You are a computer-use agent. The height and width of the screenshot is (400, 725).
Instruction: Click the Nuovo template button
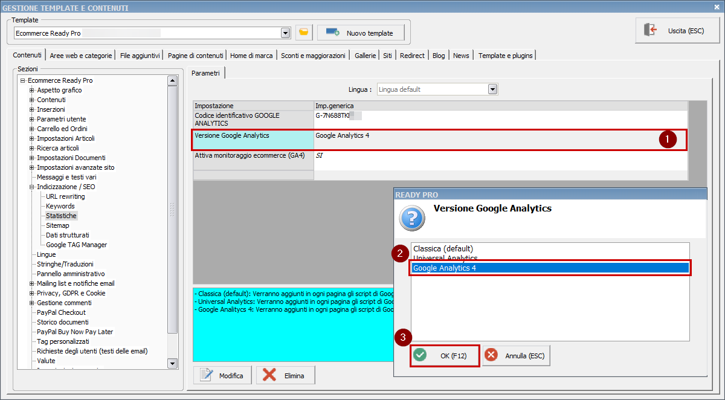pos(361,33)
